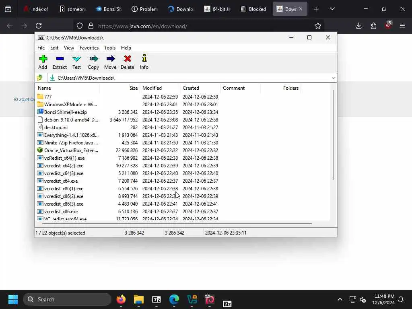Viewport: 412px width, 309px height.
Task: Open the Edit menu
Action: pyautogui.click(x=54, y=48)
